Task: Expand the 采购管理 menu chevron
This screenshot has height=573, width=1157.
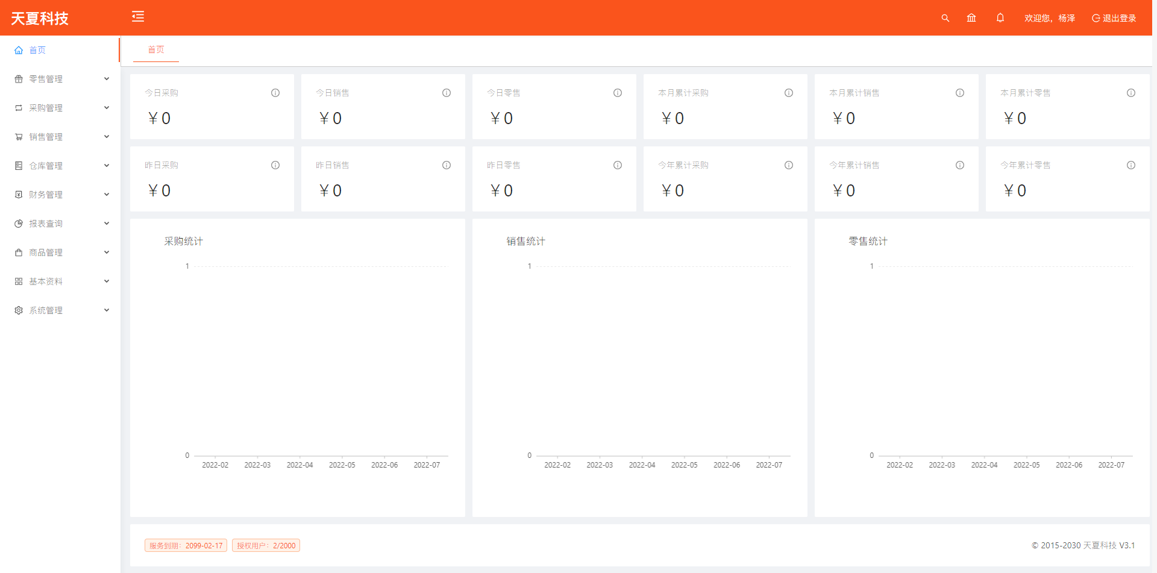Action: click(107, 108)
